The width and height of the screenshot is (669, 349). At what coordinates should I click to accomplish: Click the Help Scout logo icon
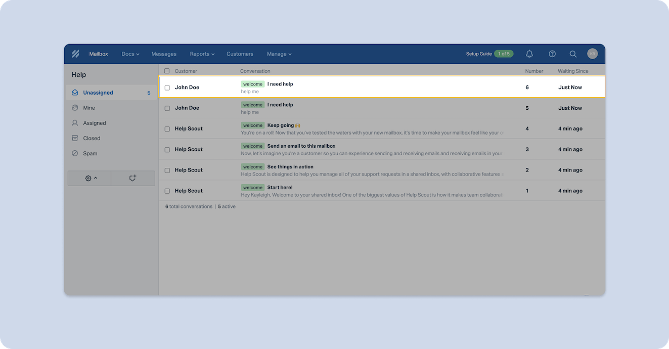(75, 54)
